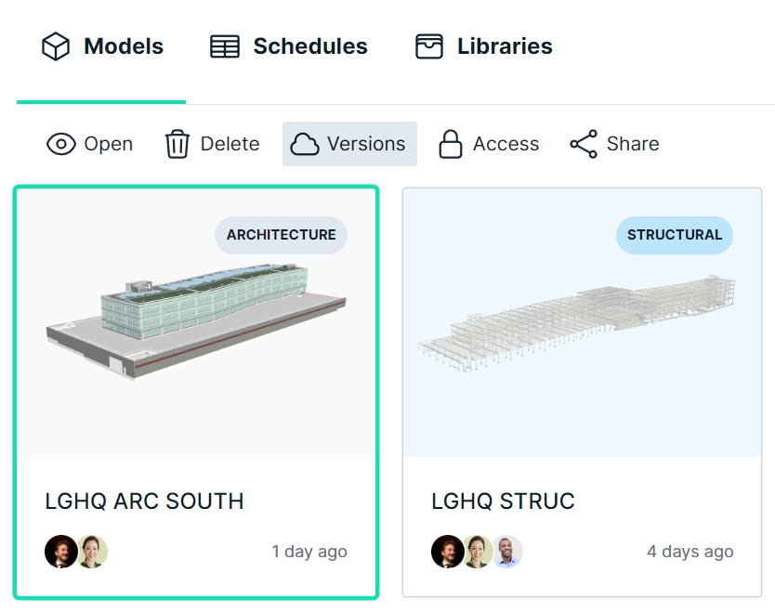Screen dimensions: 775x612
Task: Click the eye icon next to Open
Action: pyautogui.click(x=60, y=144)
